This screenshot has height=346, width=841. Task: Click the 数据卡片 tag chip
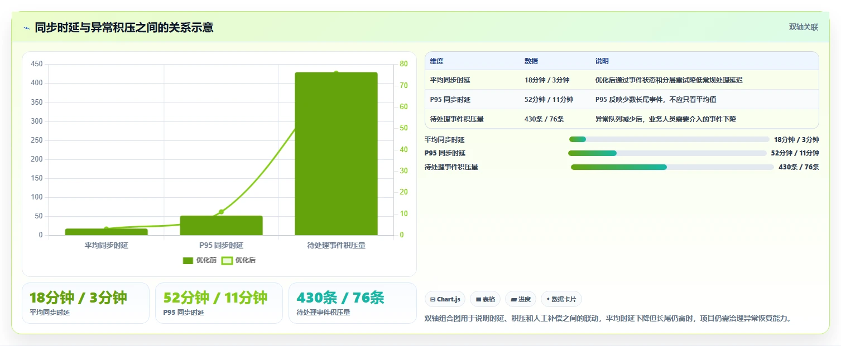(x=561, y=299)
